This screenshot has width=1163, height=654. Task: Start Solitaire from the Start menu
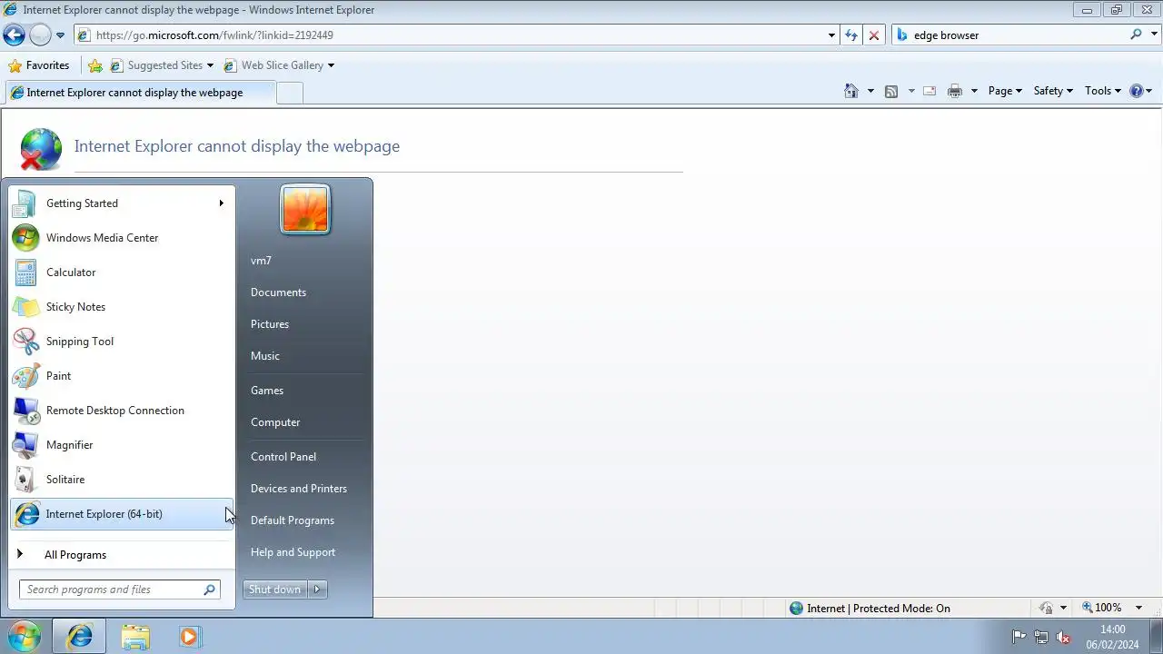point(122,480)
